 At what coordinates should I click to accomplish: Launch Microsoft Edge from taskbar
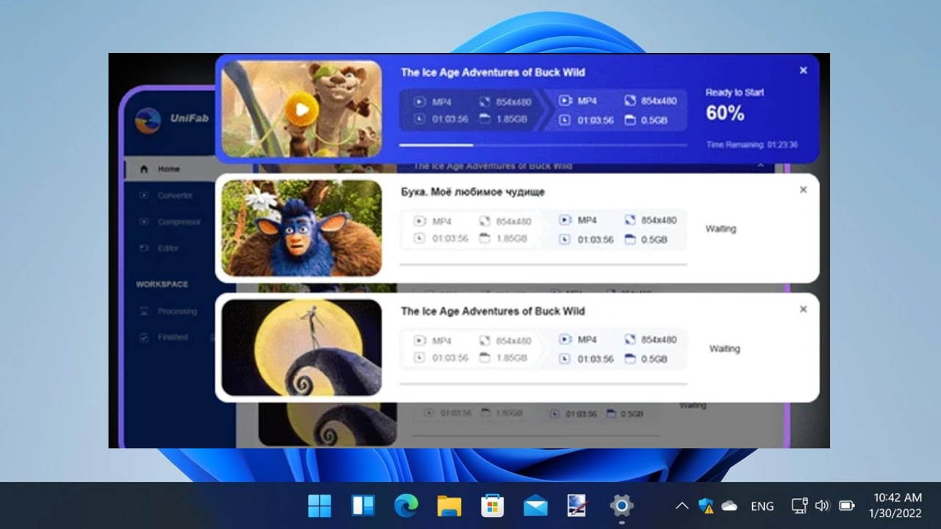[406, 505]
